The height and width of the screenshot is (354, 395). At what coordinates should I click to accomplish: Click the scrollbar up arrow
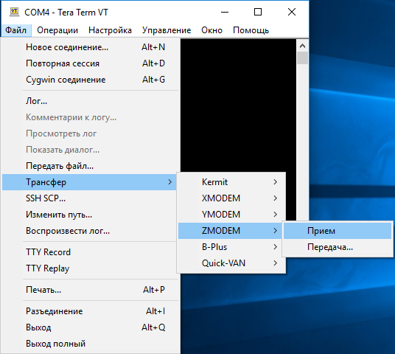pyautogui.click(x=302, y=46)
